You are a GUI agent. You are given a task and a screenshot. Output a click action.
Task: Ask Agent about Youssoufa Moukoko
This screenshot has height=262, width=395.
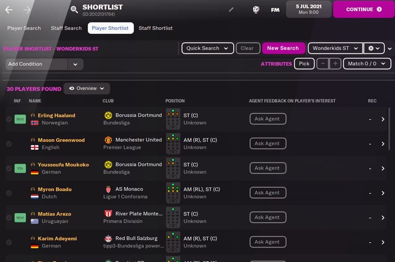click(268, 168)
